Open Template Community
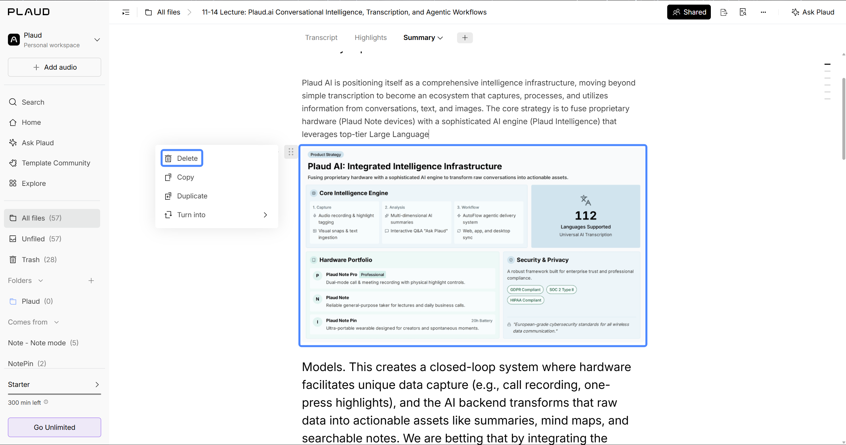Screen dimensions: 846x445 pyautogui.click(x=50, y=163)
